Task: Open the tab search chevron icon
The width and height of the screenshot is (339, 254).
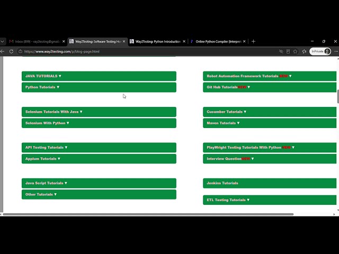Action: [2, 41]
